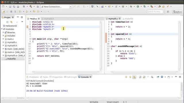184x103 pixels.
Task: Toggle the Mark Occurrences highlighter button
Action: (x=3, y=11)
